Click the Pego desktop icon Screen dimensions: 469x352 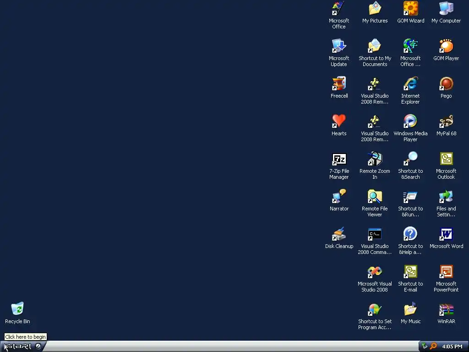pyautogui.click(x=446, y=83)
